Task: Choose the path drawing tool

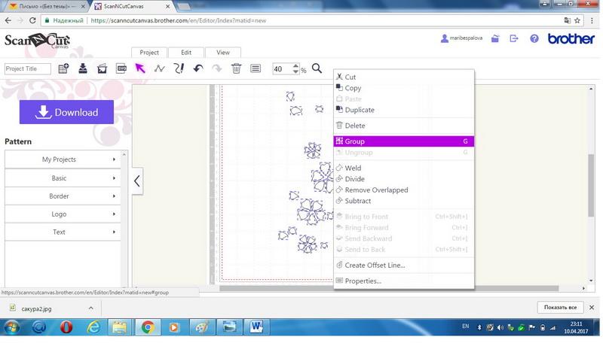Action: tap(159, 68)
